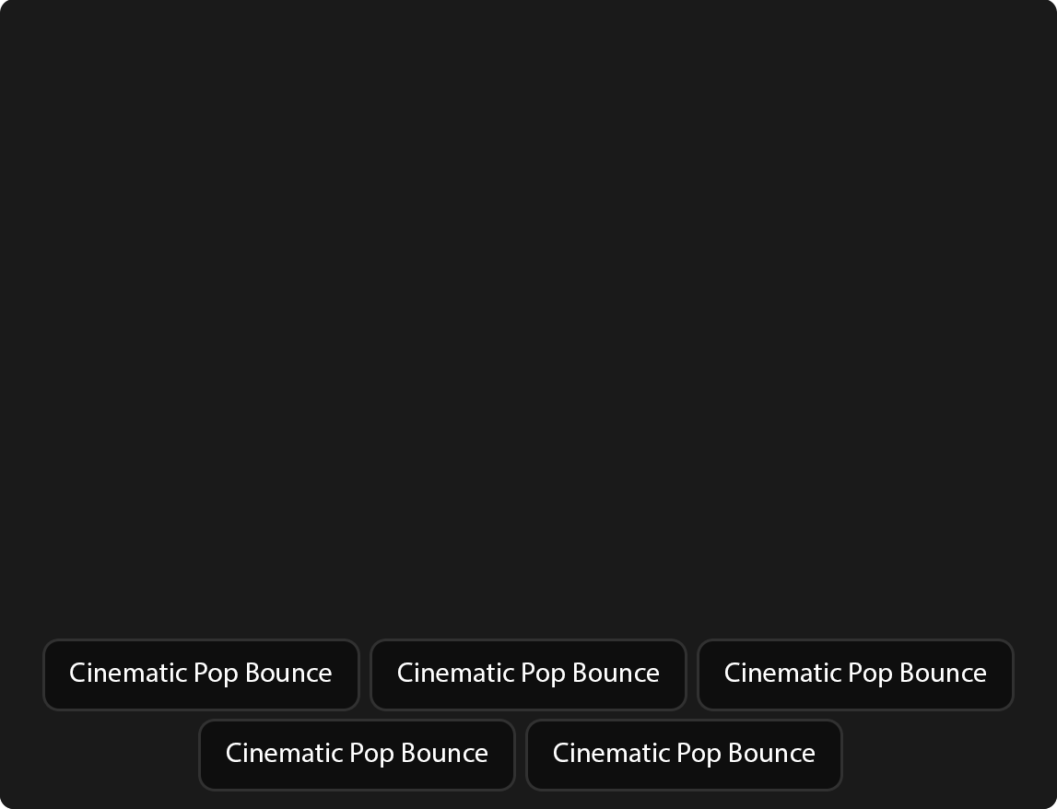This screenshot has height=809, width=1057.
Task: Click the first Cinematic Pop Bounce button in top row
Action: (x=201, y=674)
